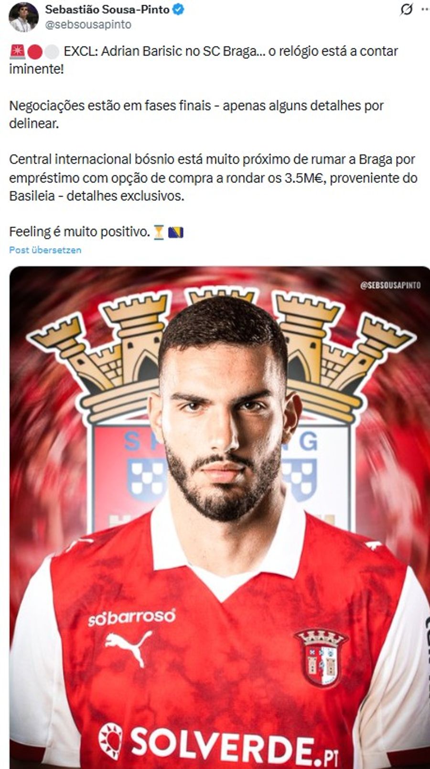Click the display name Sebastião Sousa-Pinto
This screenshot has height=769, width=430.
[107, 10]
